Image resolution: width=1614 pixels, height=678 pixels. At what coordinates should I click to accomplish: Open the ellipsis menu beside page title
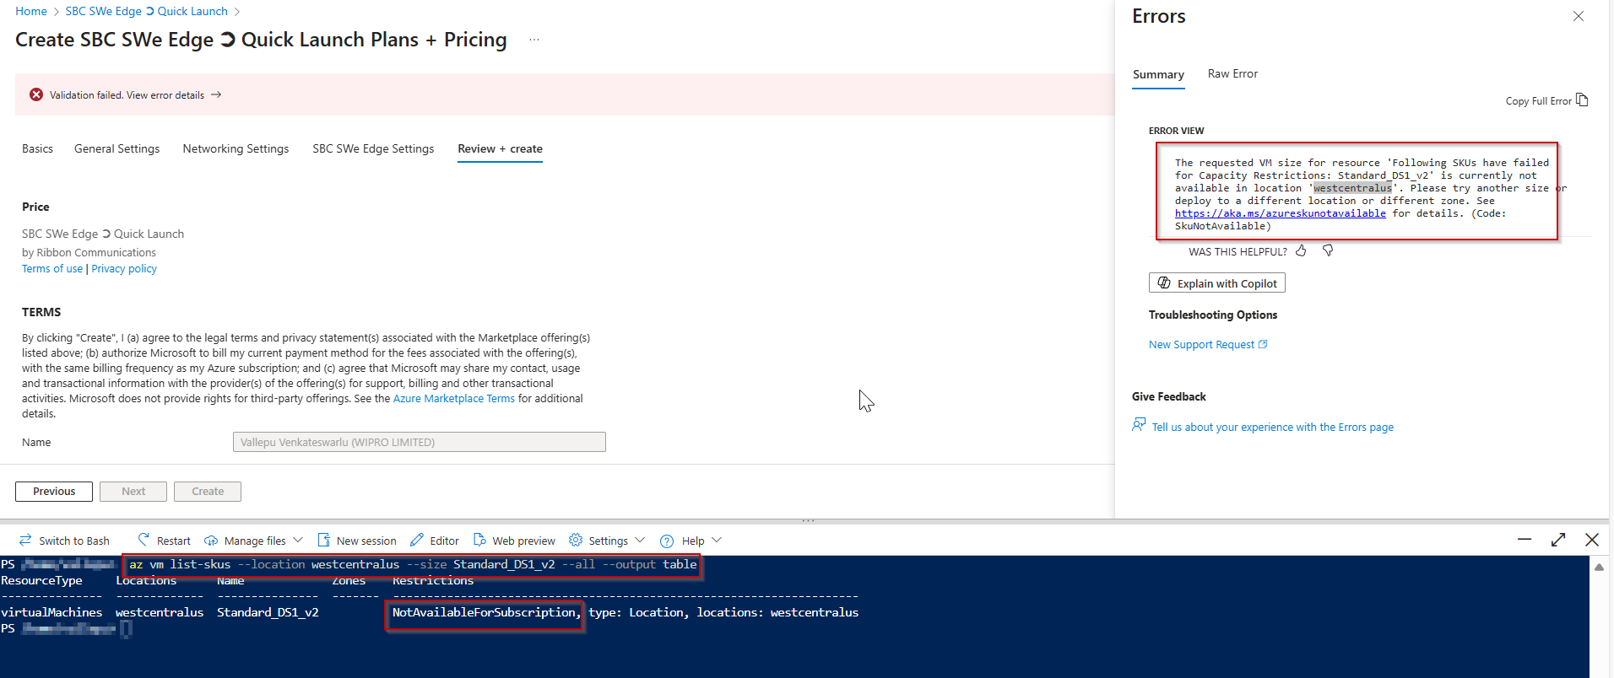point(533,40)
